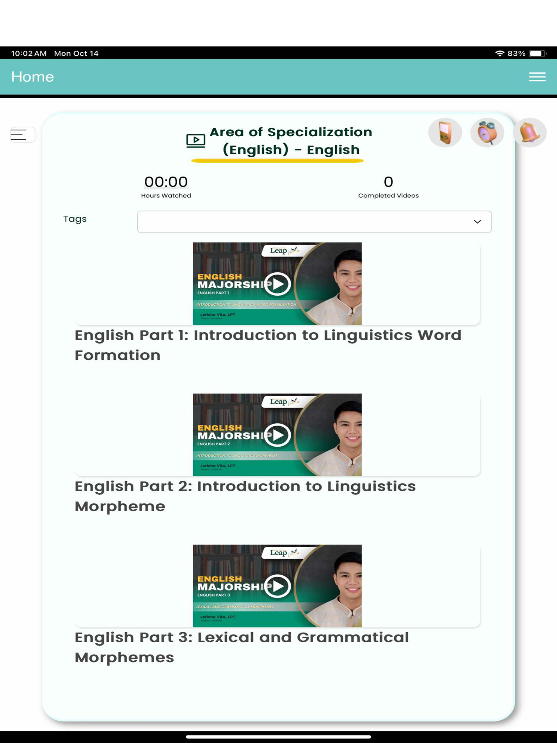Click the Home title in header
This screenshot has width=557, height=743.
[33, 77]
